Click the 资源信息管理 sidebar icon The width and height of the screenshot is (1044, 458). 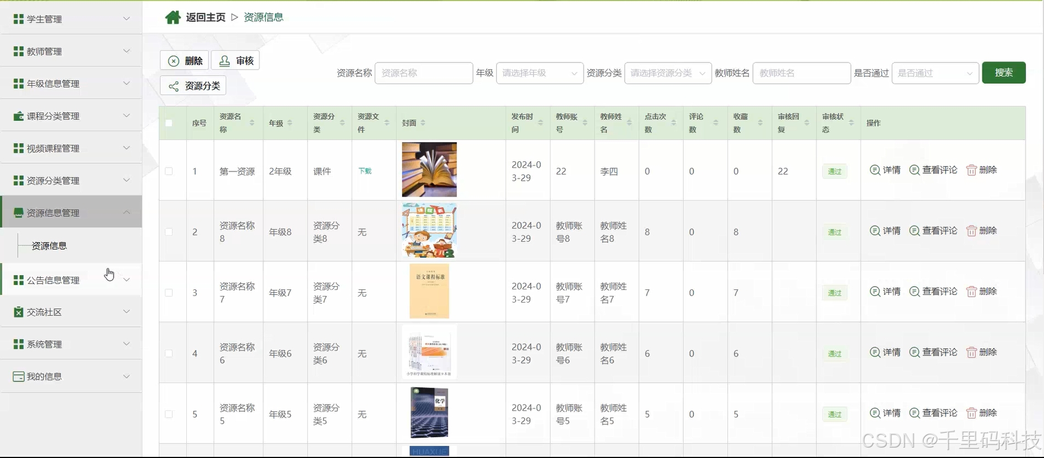pos(19,213)
